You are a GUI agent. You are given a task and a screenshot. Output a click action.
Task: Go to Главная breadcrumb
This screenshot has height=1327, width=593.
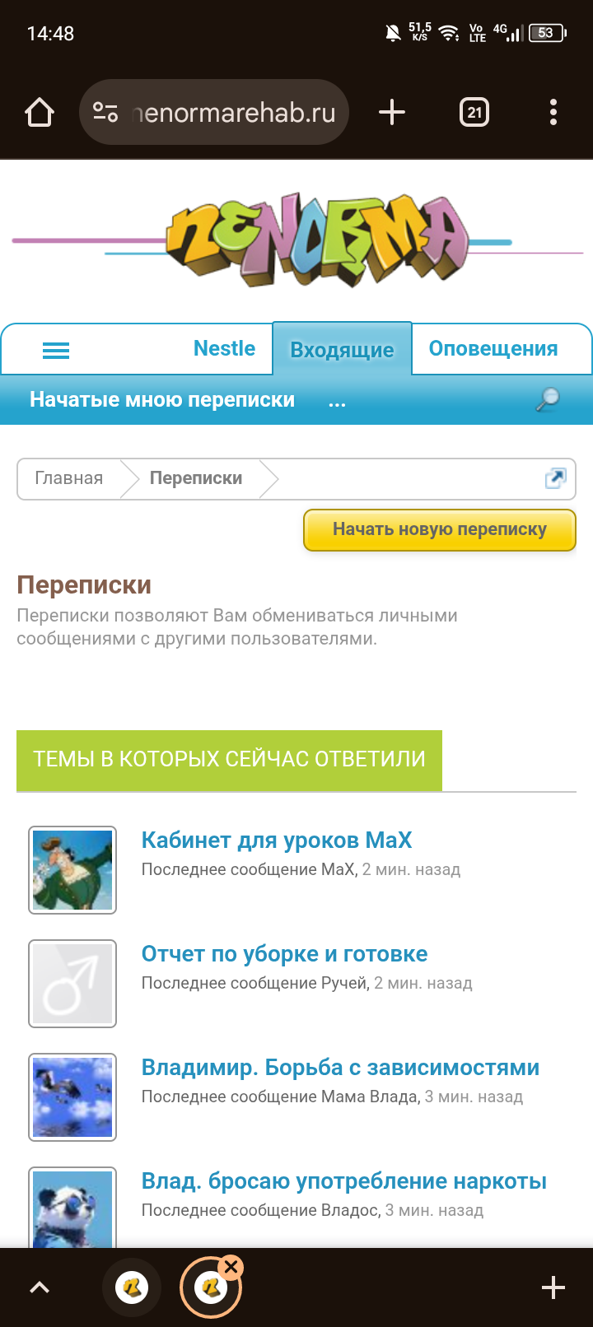click(x=69, y=478)
